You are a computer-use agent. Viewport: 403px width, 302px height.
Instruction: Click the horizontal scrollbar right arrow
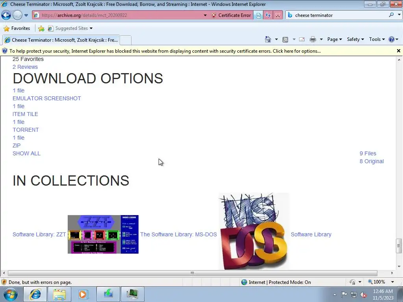pos(392,273)
